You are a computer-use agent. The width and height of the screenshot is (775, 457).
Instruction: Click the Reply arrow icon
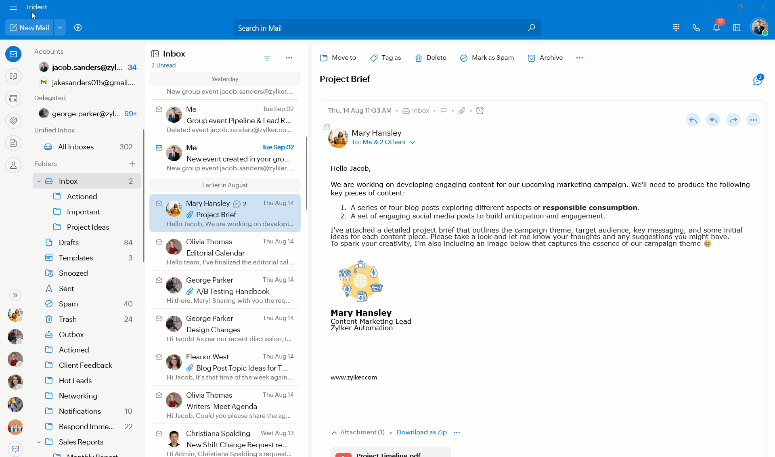coord(693,120)
